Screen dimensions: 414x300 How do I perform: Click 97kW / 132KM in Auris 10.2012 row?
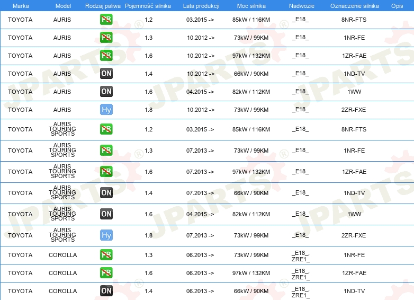(x=251, y=56)
